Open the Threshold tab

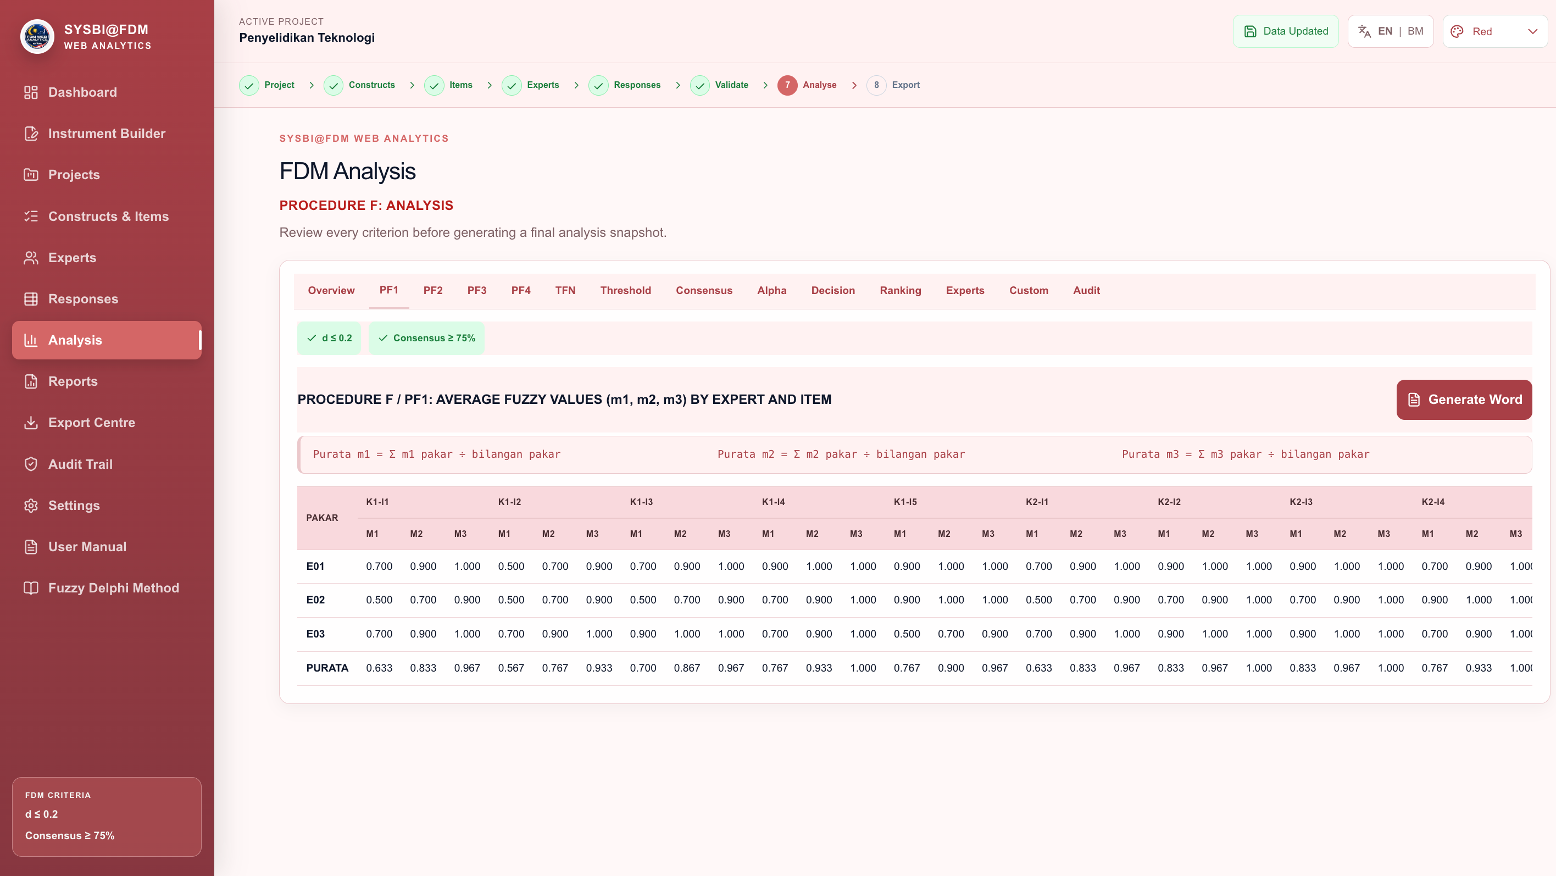625,291
